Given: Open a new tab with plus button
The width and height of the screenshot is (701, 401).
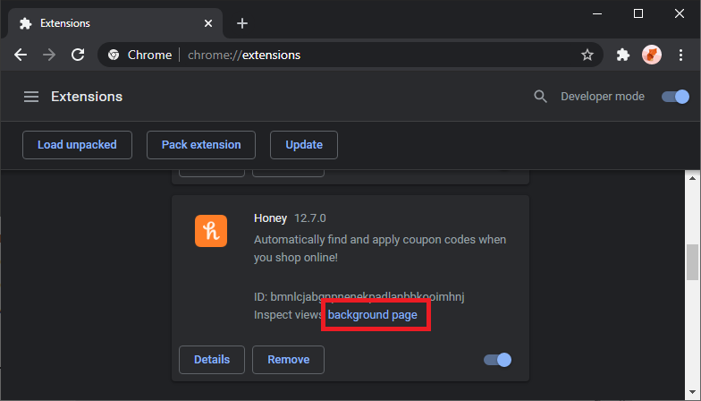Looking at the screenshot, I should coord(241,23).
